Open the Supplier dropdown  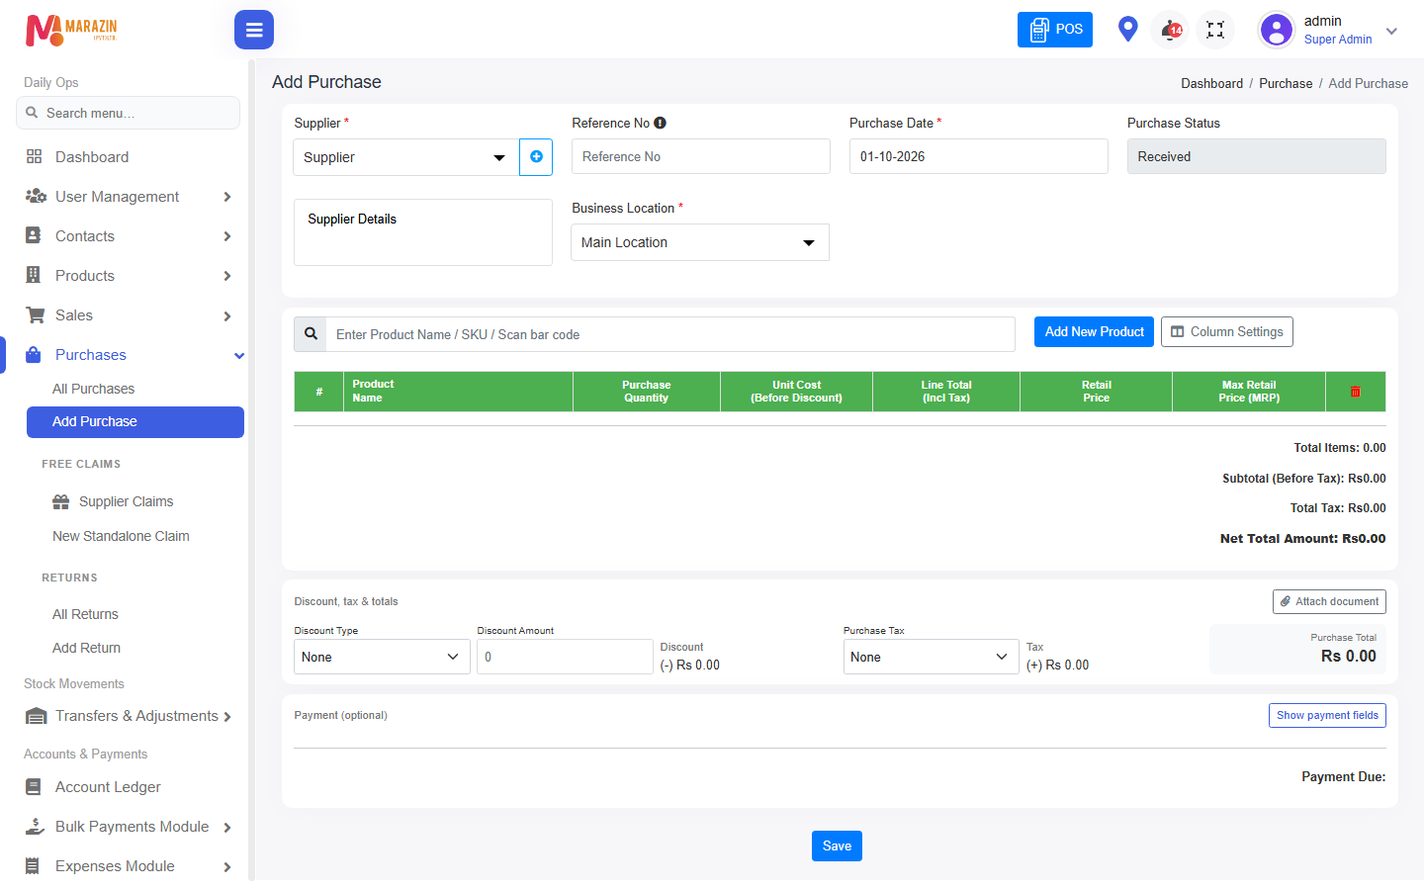[406, 157]
